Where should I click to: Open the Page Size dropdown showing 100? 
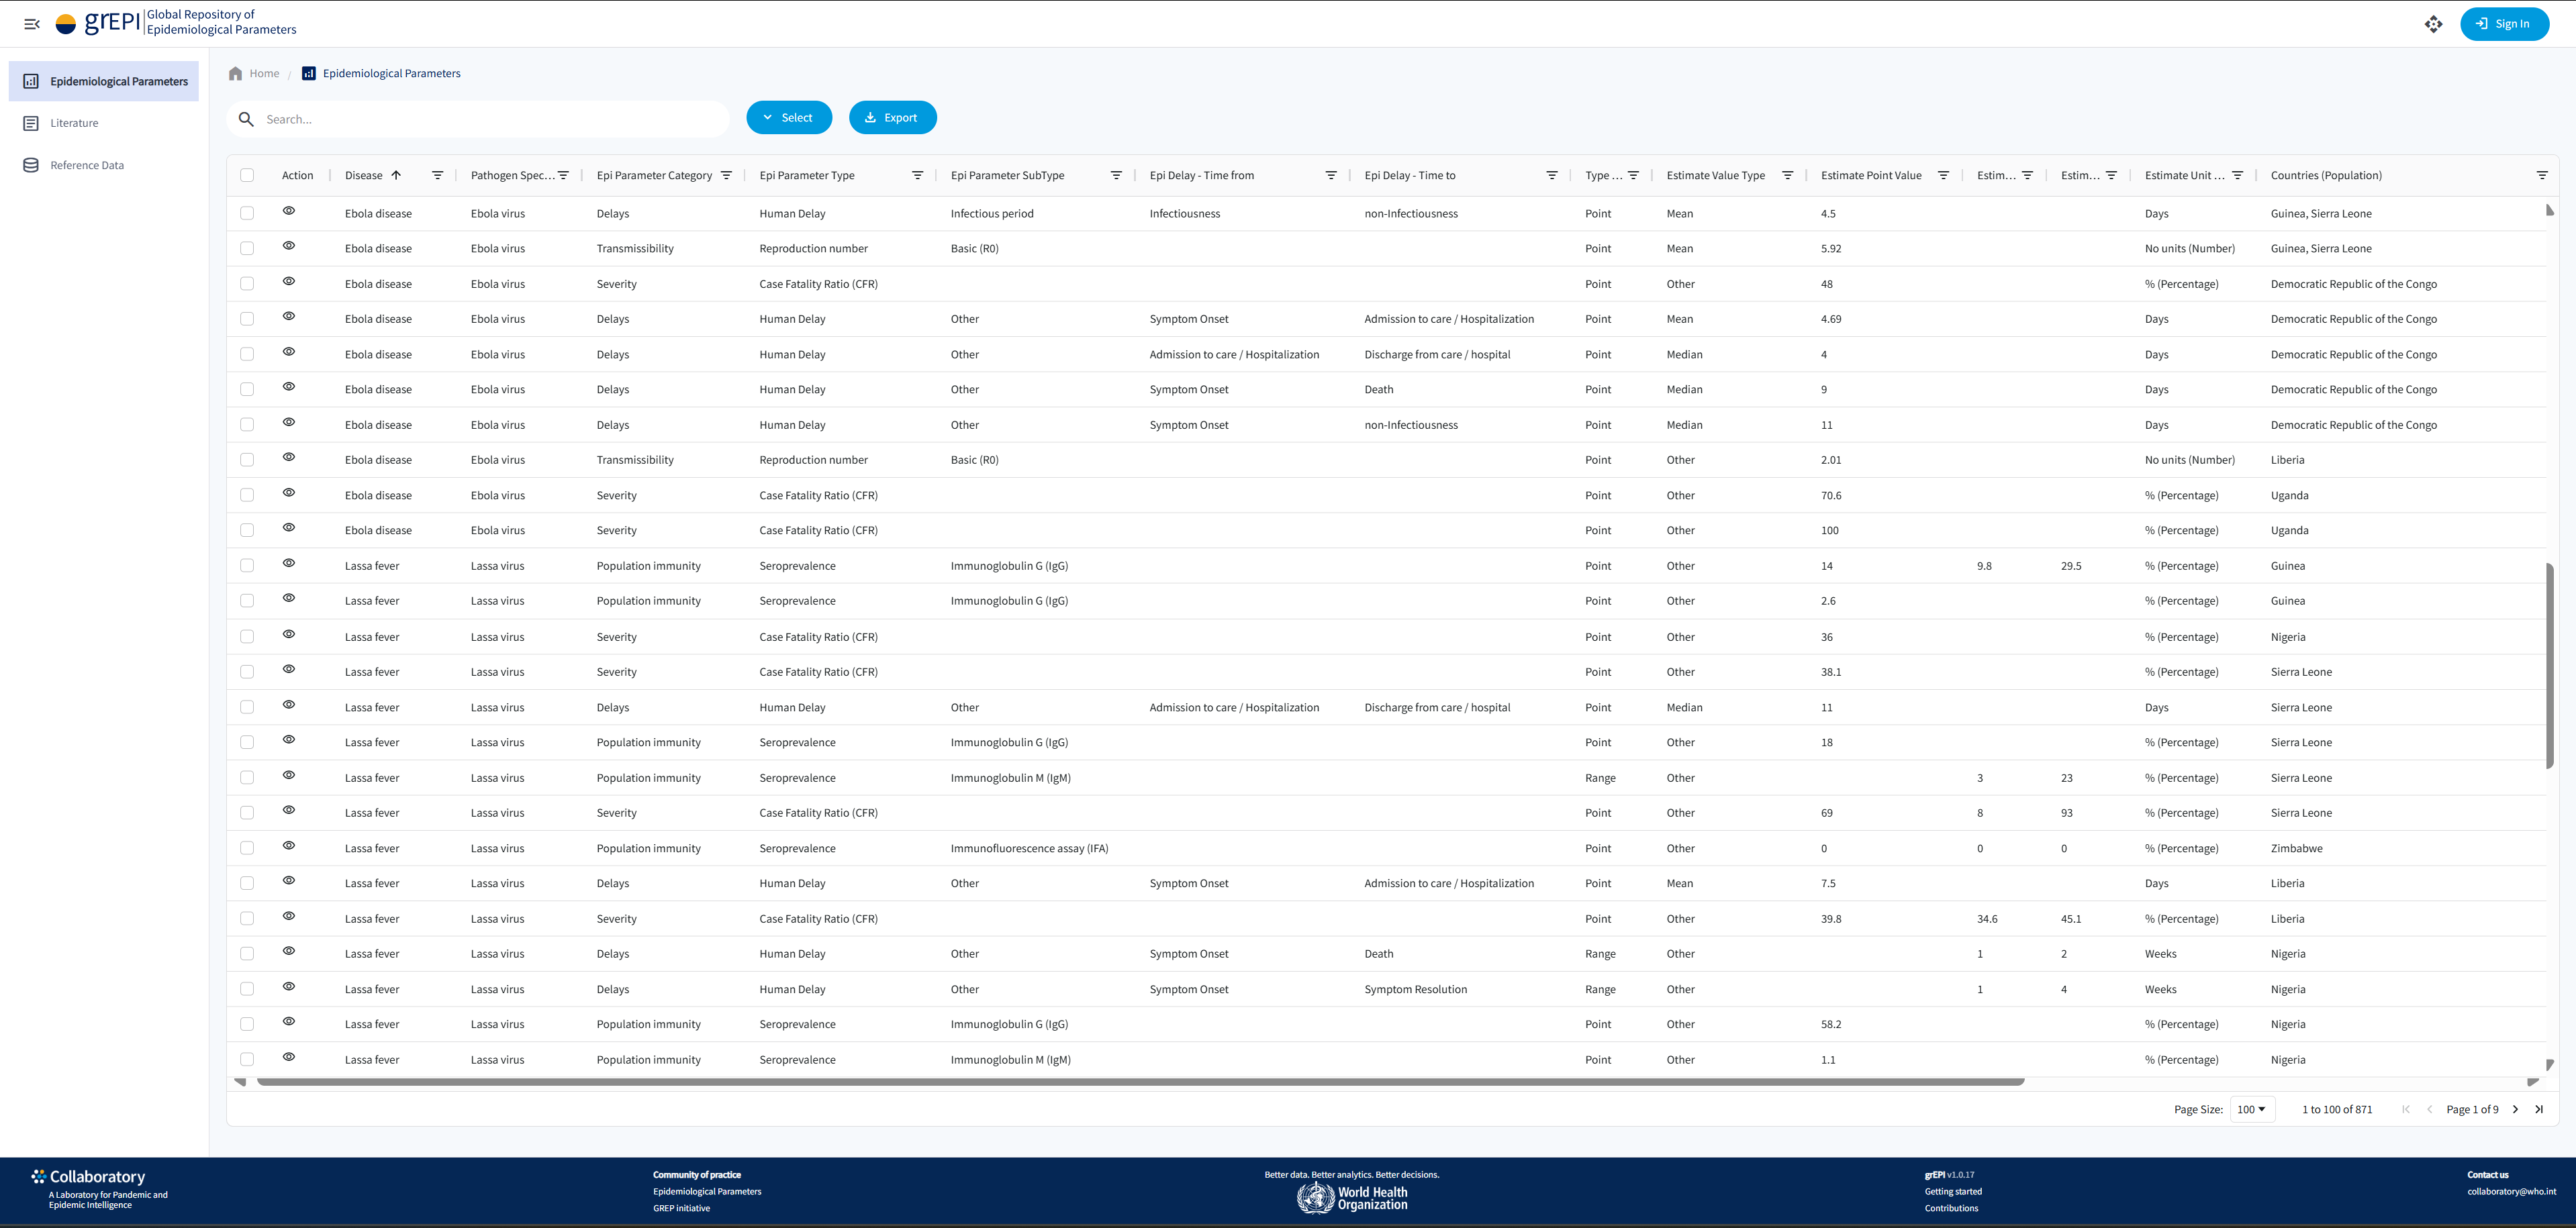tap(2252, 1109)
